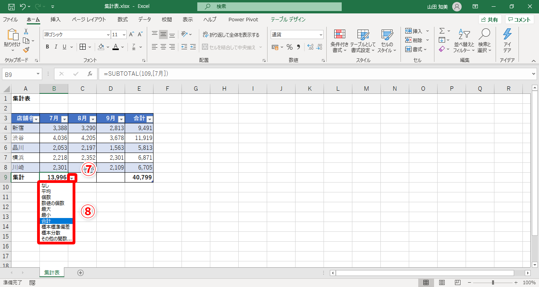The height and width of the screenshot is (287, 539).
Task: Open the font size dropdown
Action: (x=124, y=35)
